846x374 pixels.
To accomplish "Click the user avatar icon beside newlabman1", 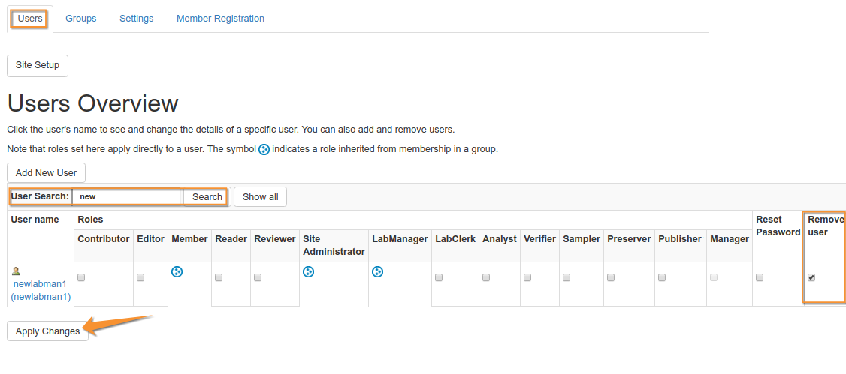I will [x=16, y=271].
